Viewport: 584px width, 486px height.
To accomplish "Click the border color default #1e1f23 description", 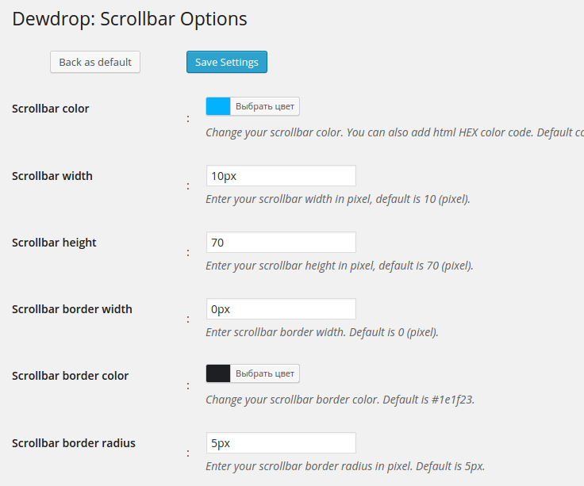I will (x=340, y=400).
